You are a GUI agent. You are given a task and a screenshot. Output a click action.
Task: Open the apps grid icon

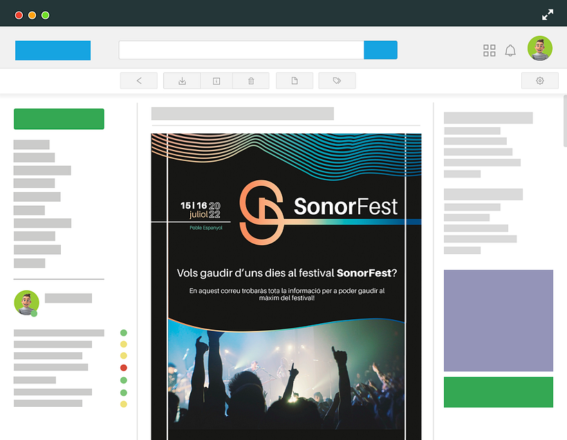click(490, 50)
